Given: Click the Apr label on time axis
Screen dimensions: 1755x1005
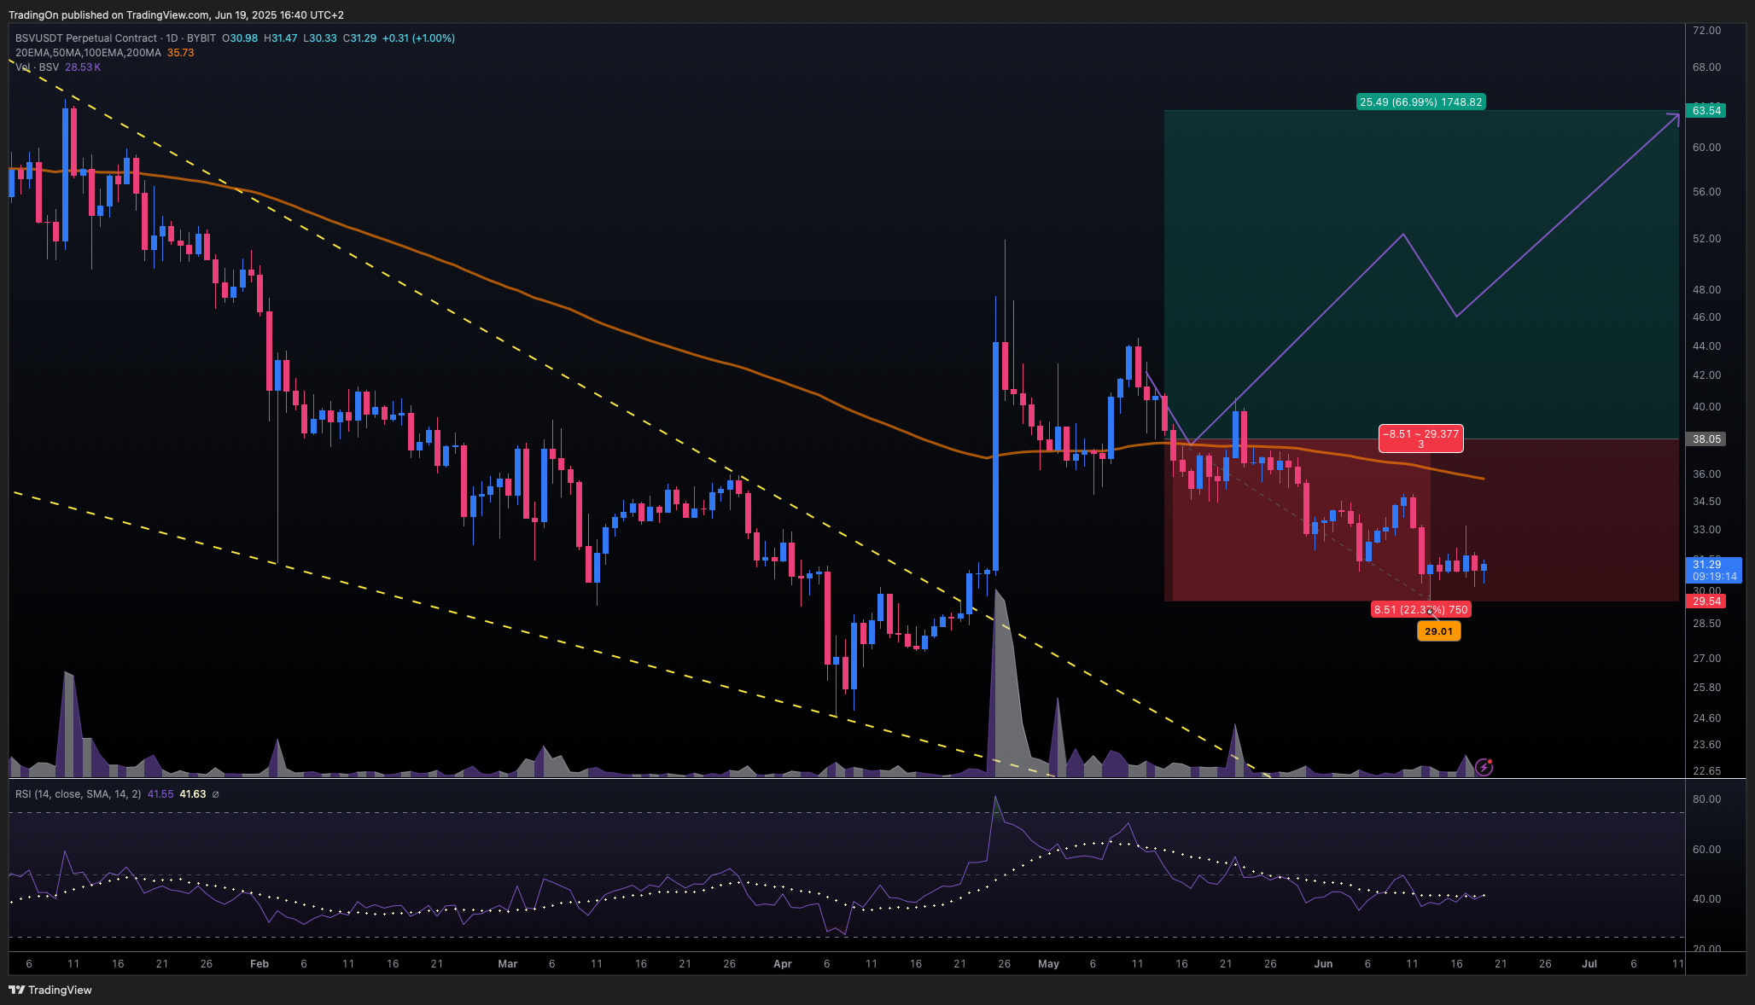Looking at the screenshot, I should [x=783, y=964].
